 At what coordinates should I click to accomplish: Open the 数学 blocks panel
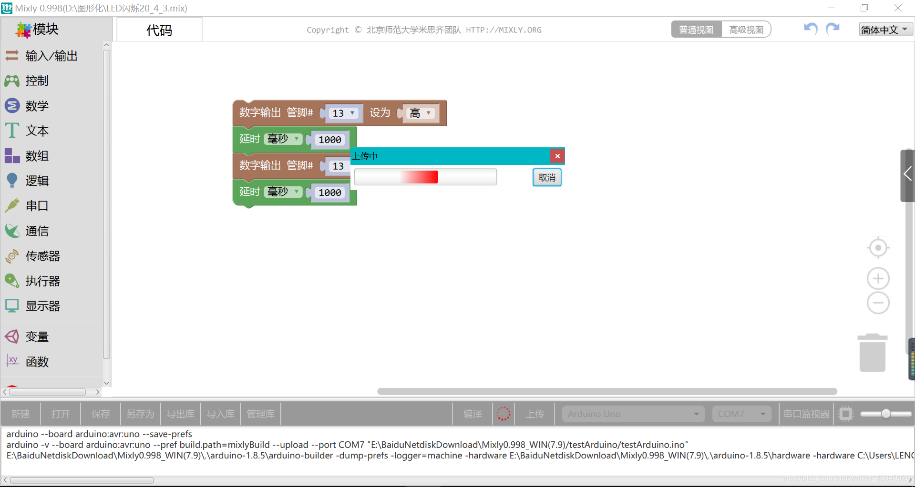coord(37,106)
